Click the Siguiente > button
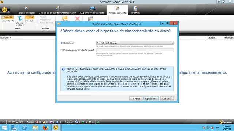The width and height of the screenshot is (234, 131). pos(151,99)
